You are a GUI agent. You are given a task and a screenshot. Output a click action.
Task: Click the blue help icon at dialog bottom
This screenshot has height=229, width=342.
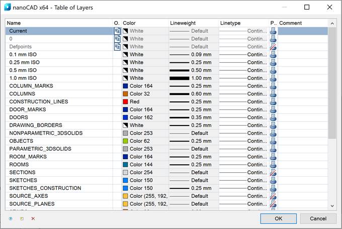pos(11,218)
